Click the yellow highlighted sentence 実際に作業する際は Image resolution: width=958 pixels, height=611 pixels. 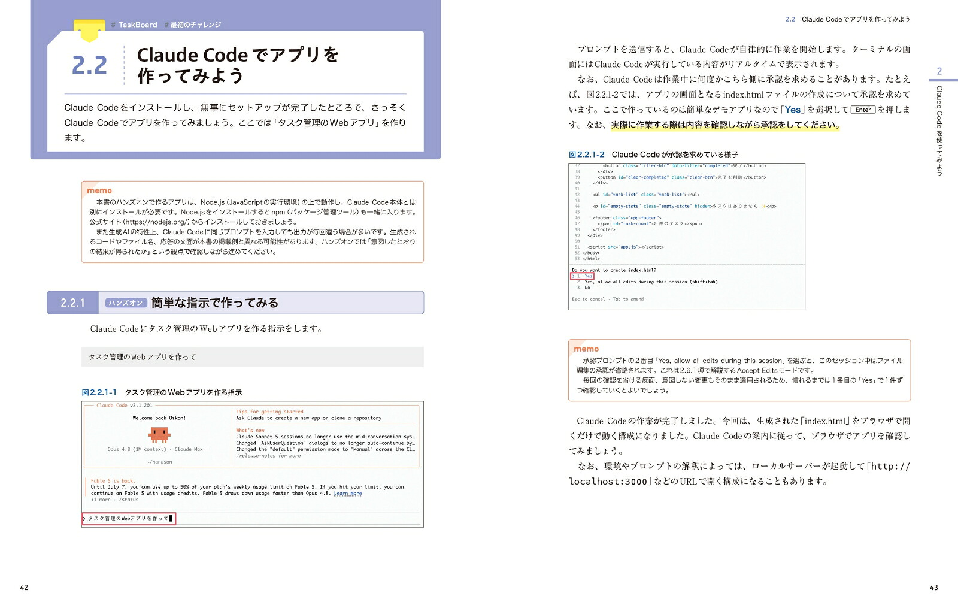click(725, 125)
